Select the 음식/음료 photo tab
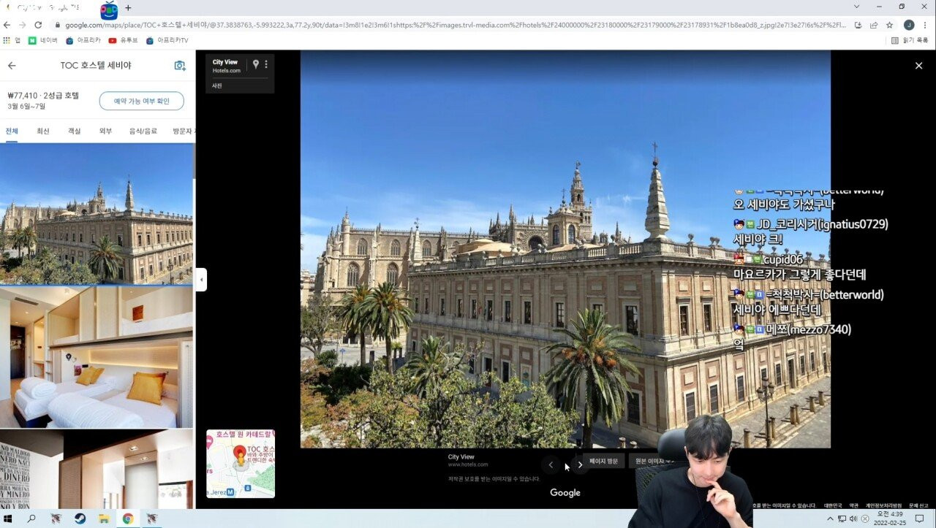 (143, 131)
